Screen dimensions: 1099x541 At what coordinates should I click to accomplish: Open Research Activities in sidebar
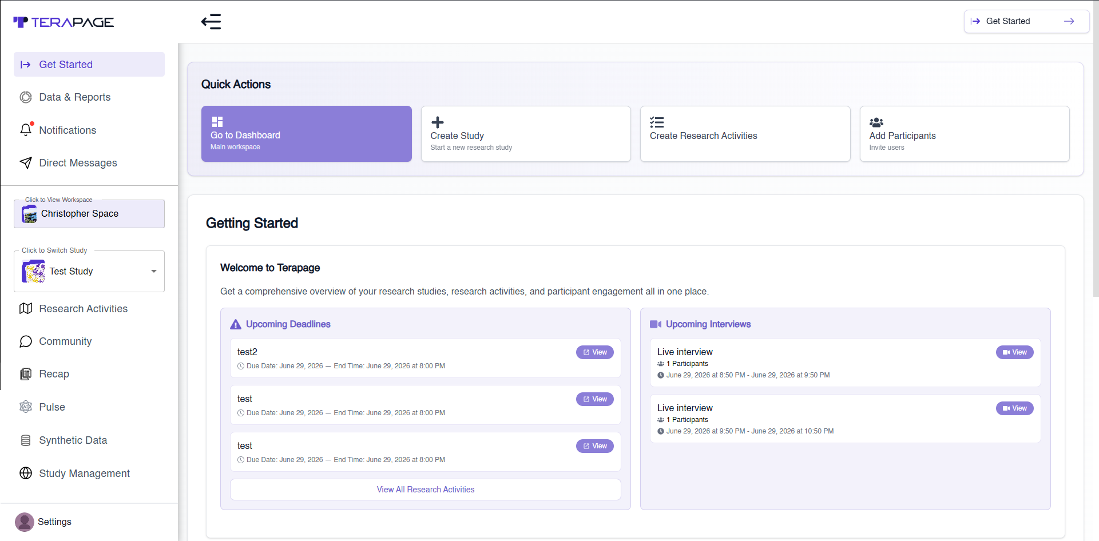coord(89,309)
